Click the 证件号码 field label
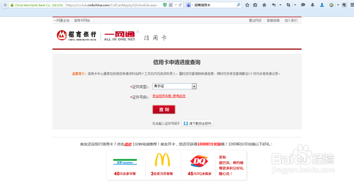Image resolution: width=354 pixels, height=182 pixels. pyautogui.click(x=139, y=97)
